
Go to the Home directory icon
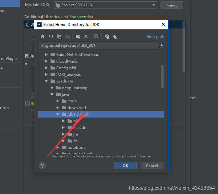pos(43,36)
